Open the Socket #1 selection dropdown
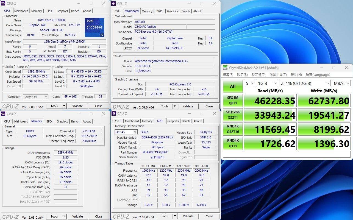This screenshot has height=220, width=353. click(46, 97)
